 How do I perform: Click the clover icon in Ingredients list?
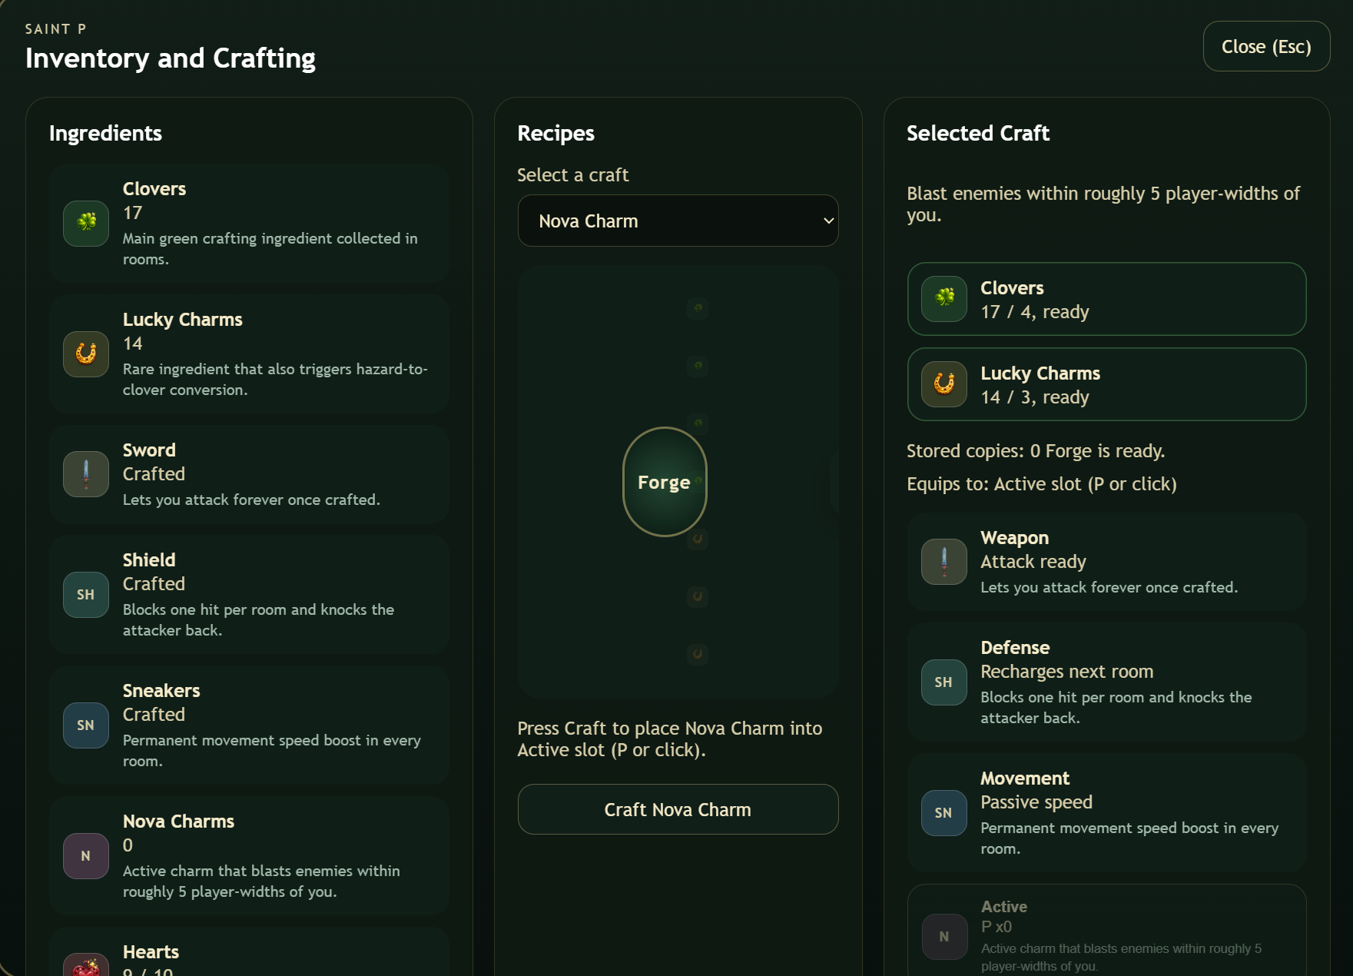click(86, 224)
